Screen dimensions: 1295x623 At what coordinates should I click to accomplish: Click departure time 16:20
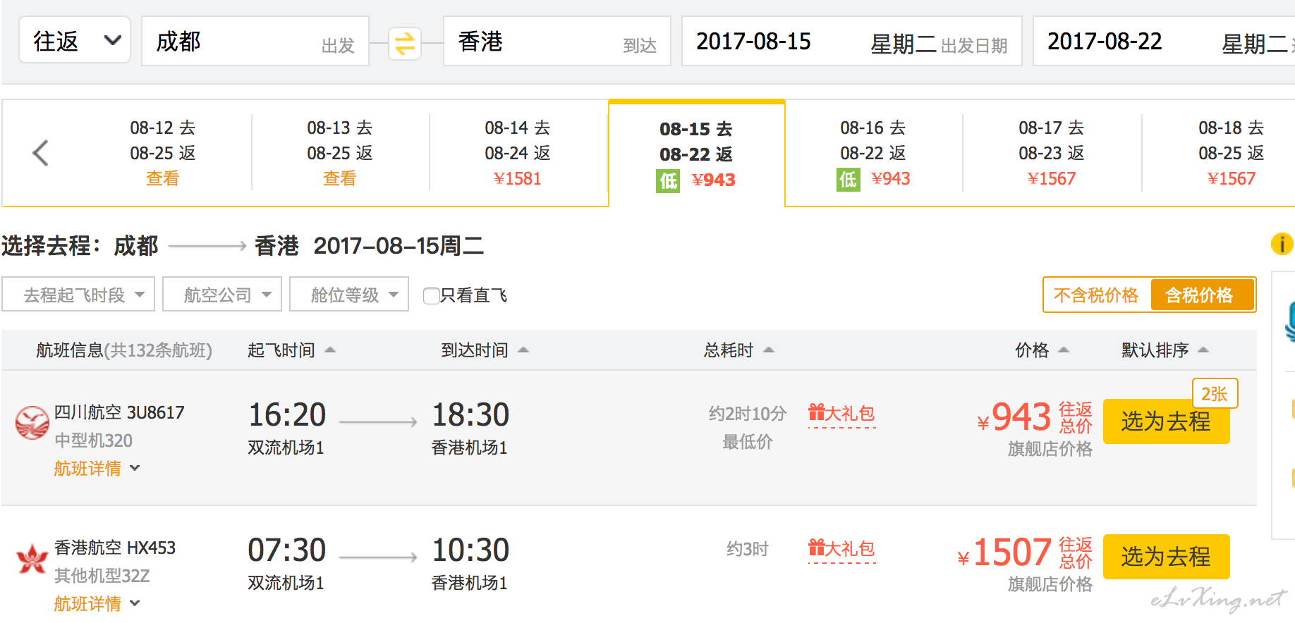[x=287, y=414]
